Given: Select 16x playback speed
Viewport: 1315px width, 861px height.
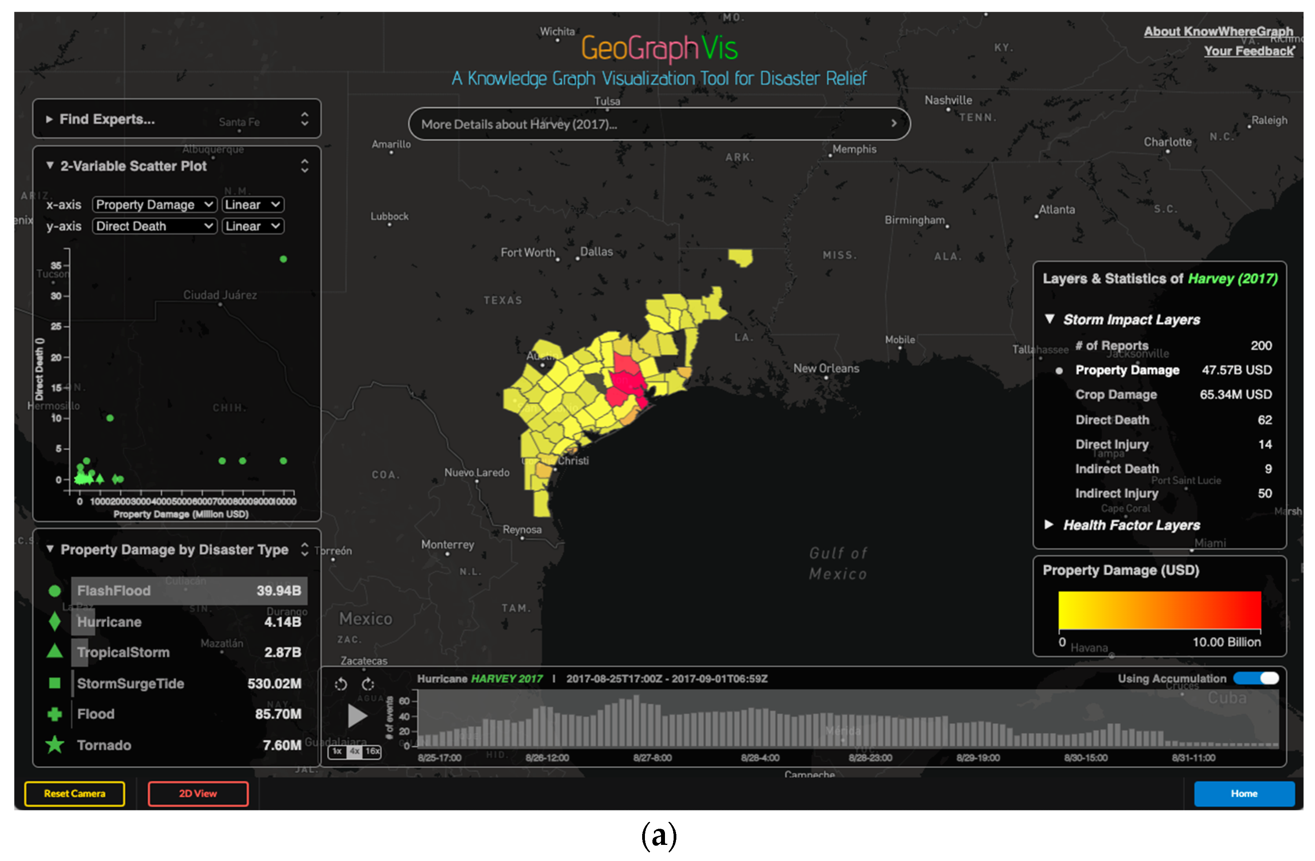Looking at the screenshot, I should (x=373, y=751).
